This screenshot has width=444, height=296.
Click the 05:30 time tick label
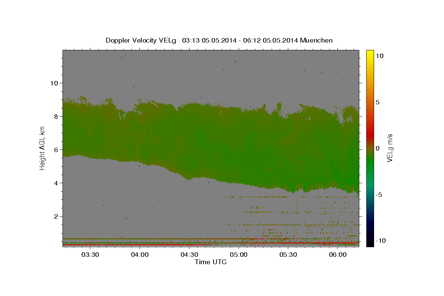(x=288, y=255)
